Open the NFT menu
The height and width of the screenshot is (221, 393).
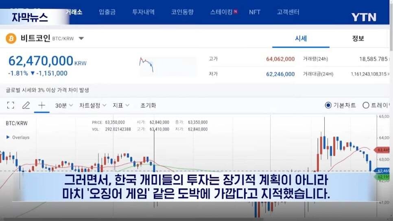click(255, 12)
